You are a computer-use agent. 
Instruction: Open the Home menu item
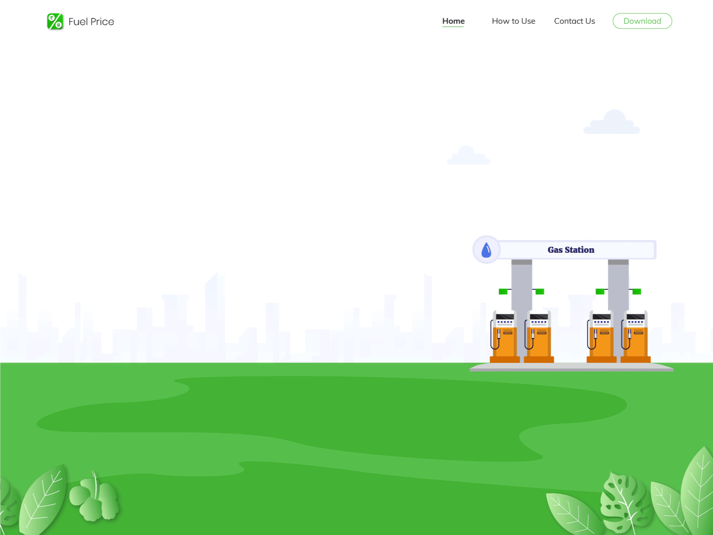click(x=453, y=21)
